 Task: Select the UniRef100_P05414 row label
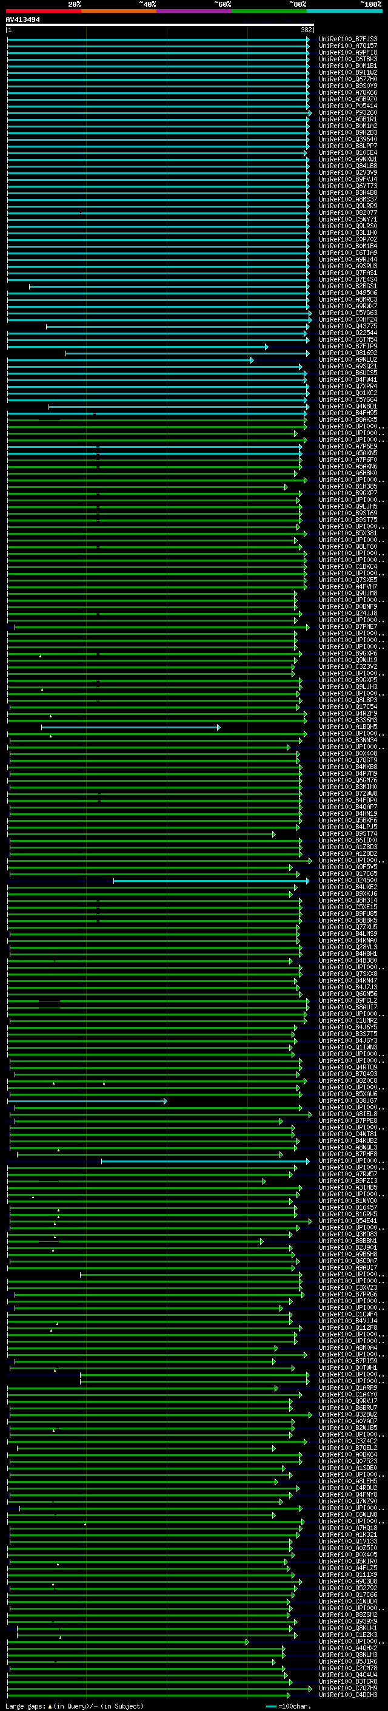[x=348, y=106]
